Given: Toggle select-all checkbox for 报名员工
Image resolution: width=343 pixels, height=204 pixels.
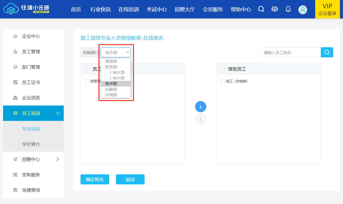Looking at the screenshot, I should (x=223, y=69).
